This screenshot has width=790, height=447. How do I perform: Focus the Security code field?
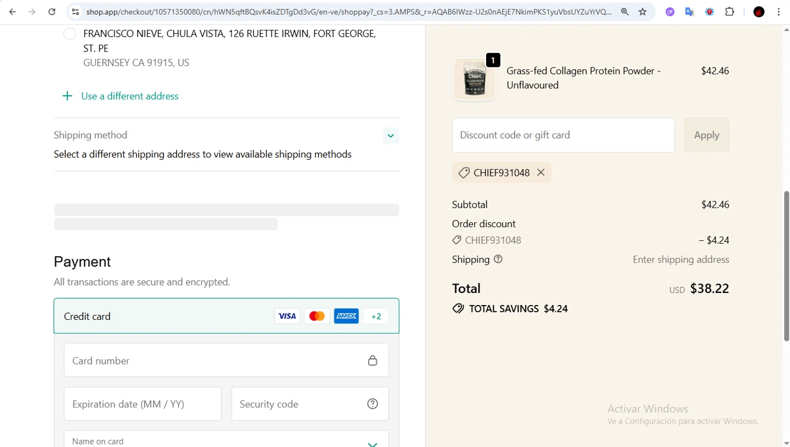click(x=310, y=404)
